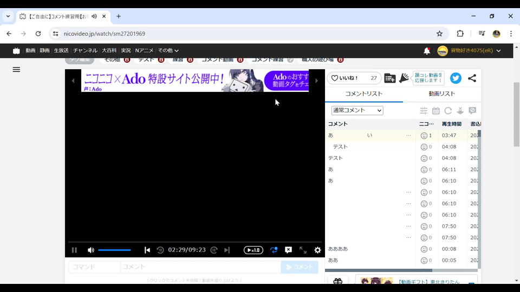Sort by 再生時間 column header
This screenshot has width=520, height=292.
click(x=452, y=124)
